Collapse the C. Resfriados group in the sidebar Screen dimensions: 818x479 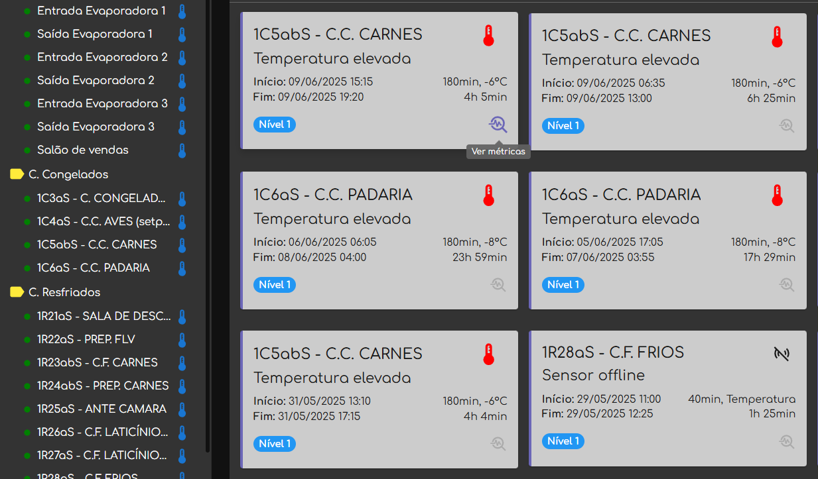point(18,292)
